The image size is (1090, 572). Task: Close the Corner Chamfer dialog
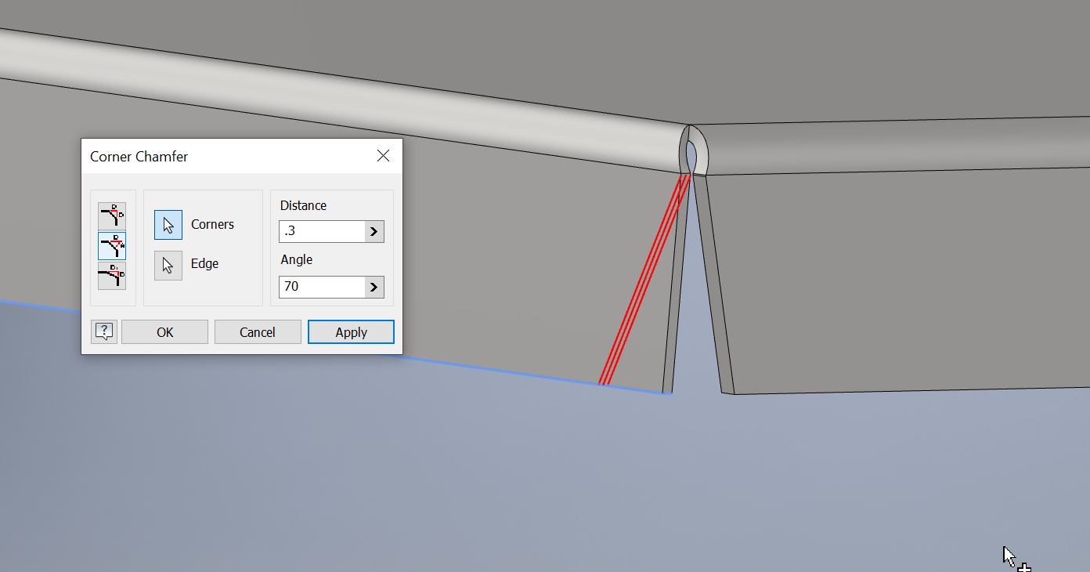coord(383,156)
